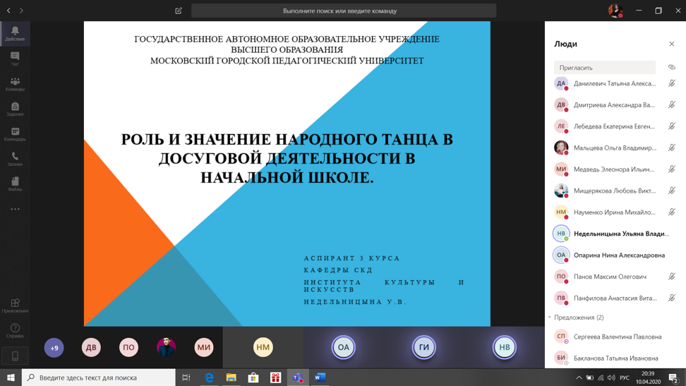Click the participant tile with photo
The height and width of the screenshot is (386, 686).
click(167, 347)
